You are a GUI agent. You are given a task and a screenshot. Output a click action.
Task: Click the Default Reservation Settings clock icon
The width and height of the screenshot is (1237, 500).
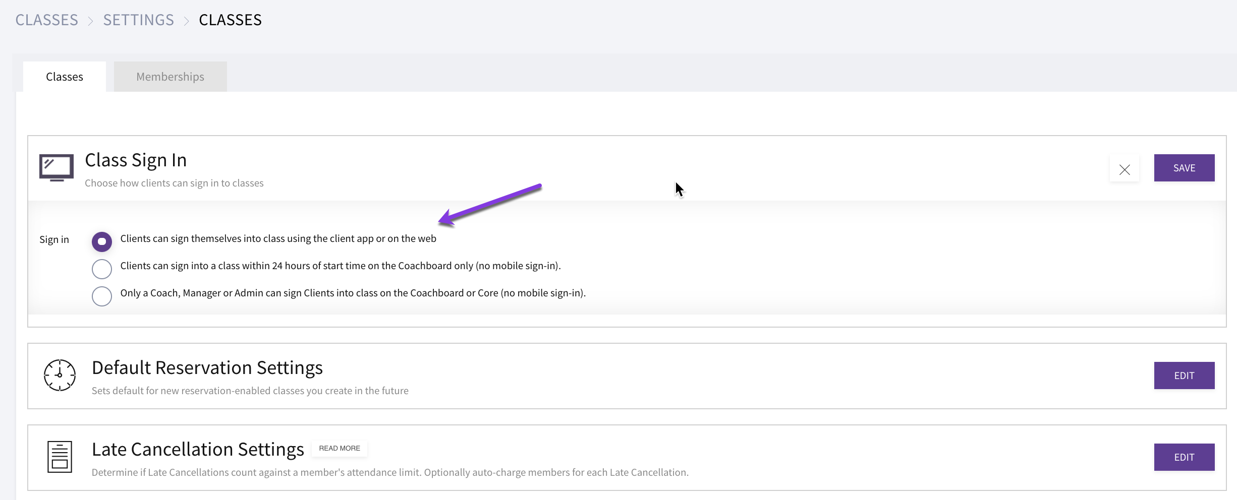click(60, 375)
